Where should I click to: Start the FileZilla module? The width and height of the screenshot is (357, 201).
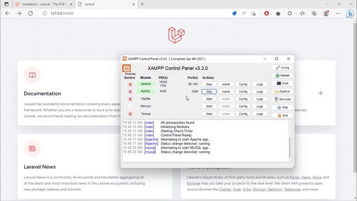[x=209, y=99]
